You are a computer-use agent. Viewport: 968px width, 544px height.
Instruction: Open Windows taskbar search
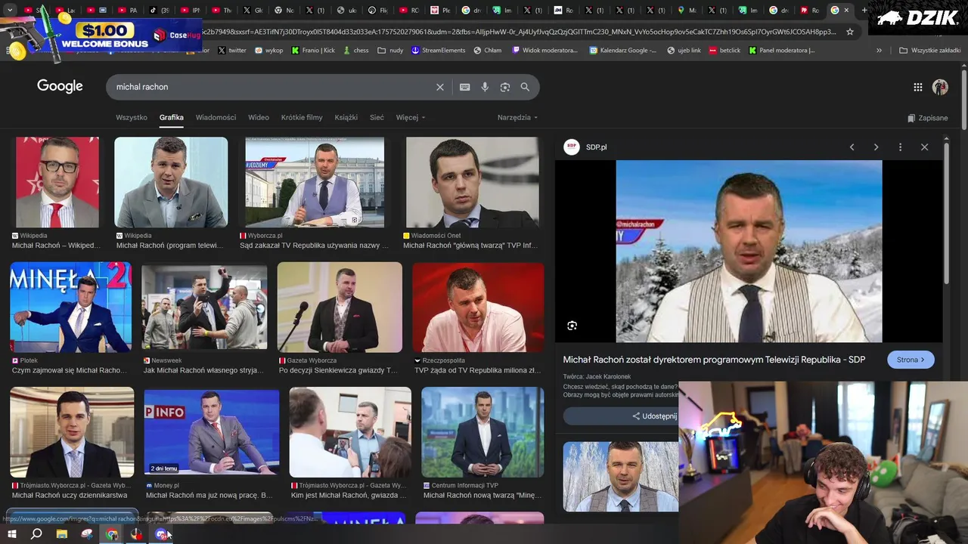click(36, 534)
